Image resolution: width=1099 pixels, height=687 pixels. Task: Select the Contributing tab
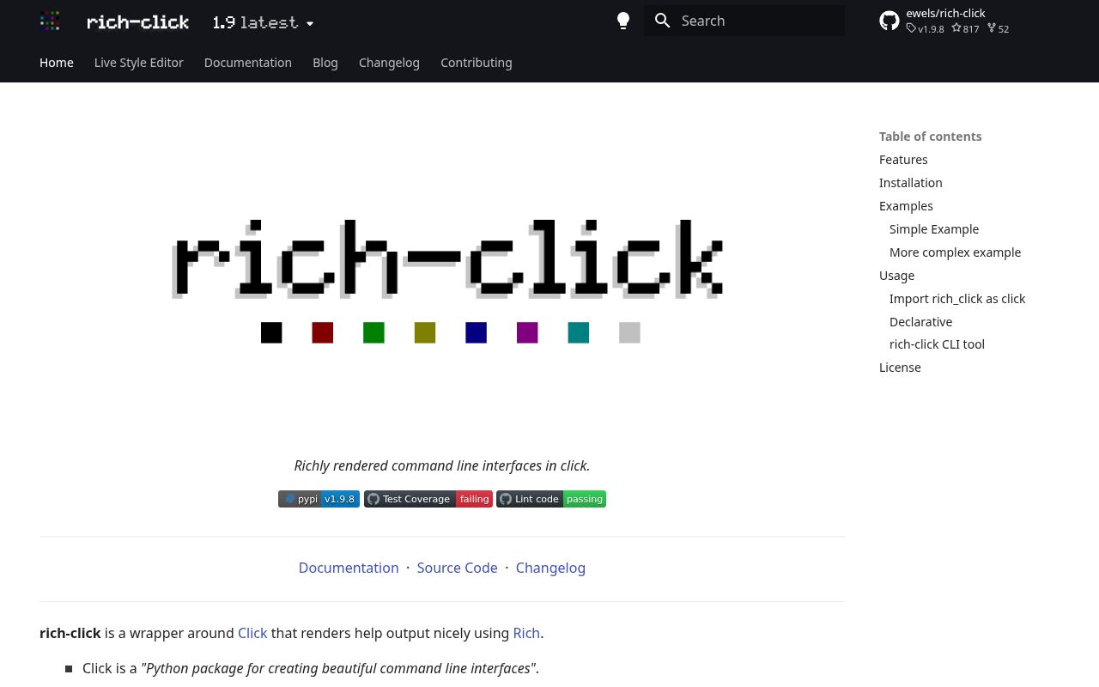tap(477, 63)
